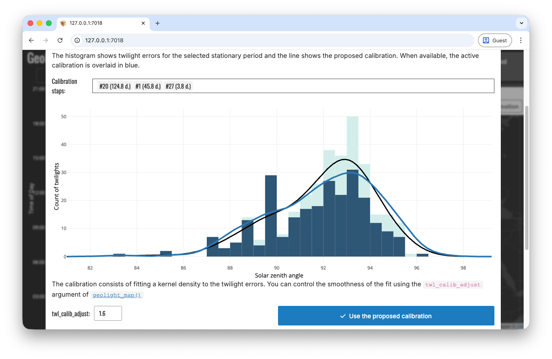Select stap #20 (124.8 d.) tag
Screen dimensions: 552x359
coord(115,86)
